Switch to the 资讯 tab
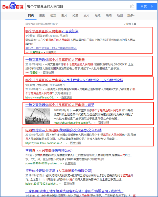 [x=42, y=15]
